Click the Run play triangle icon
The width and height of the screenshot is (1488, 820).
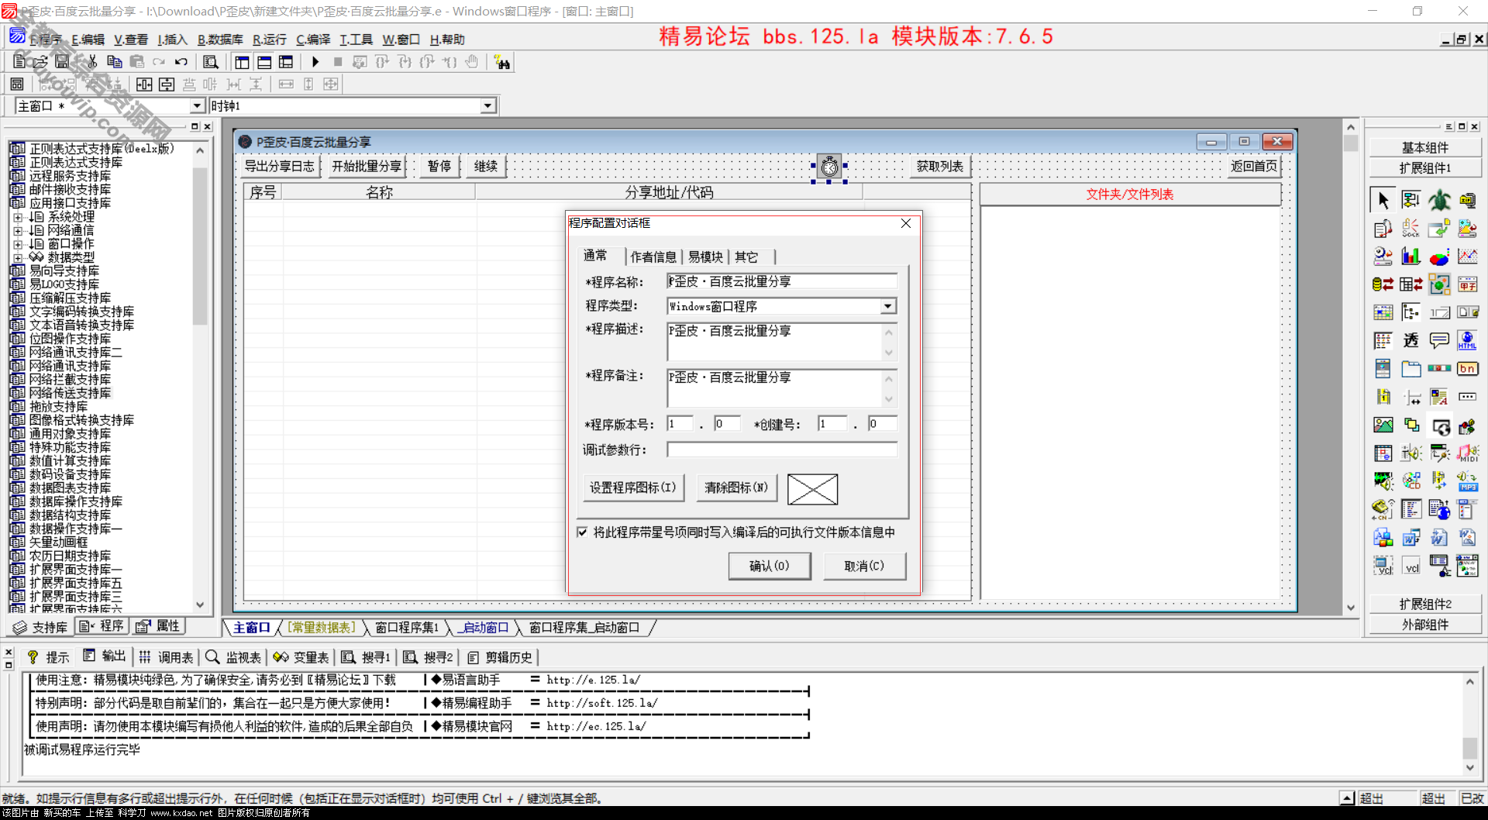[x=315, y=62]
